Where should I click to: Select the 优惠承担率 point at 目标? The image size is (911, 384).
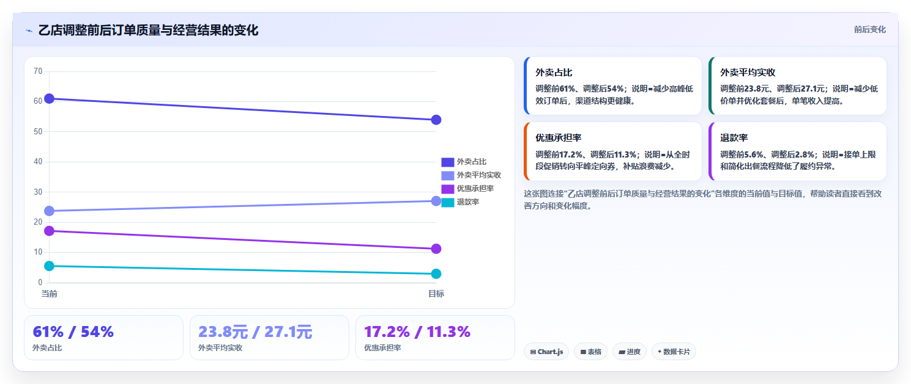436,248
